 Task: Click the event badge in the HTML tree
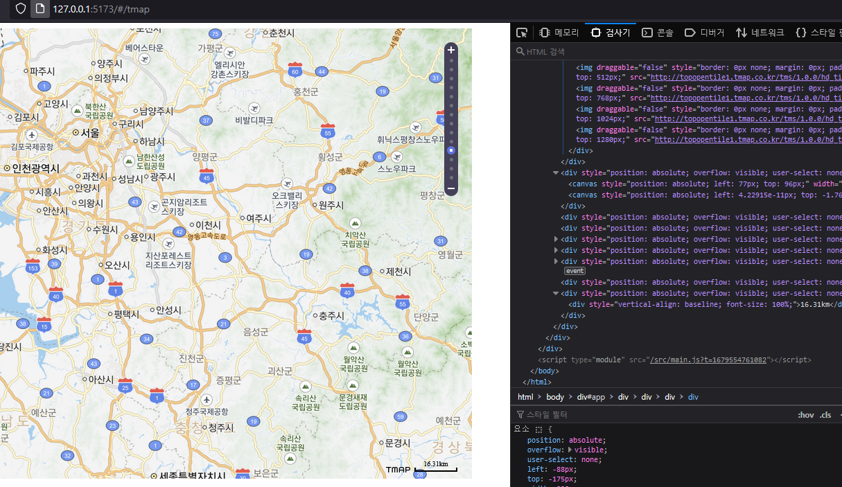[575, 271]
